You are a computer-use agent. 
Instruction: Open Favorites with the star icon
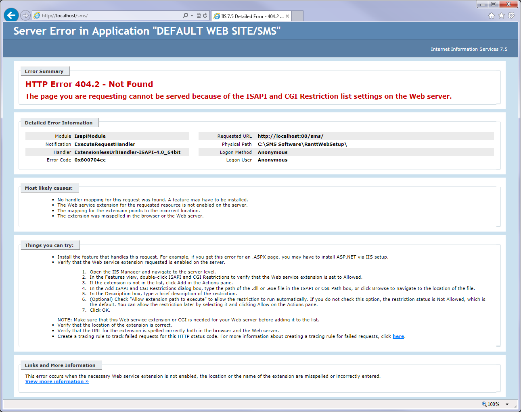pos(501,16)
